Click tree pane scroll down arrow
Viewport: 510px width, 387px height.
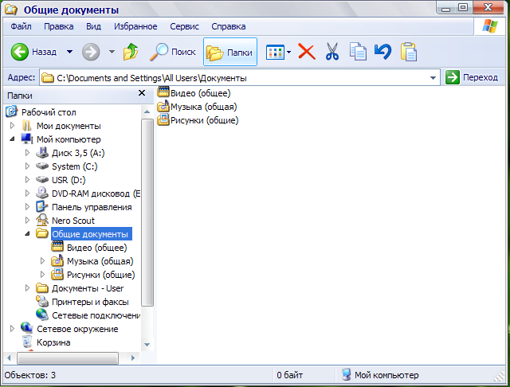pyautogui.click(x=147, y=345)
